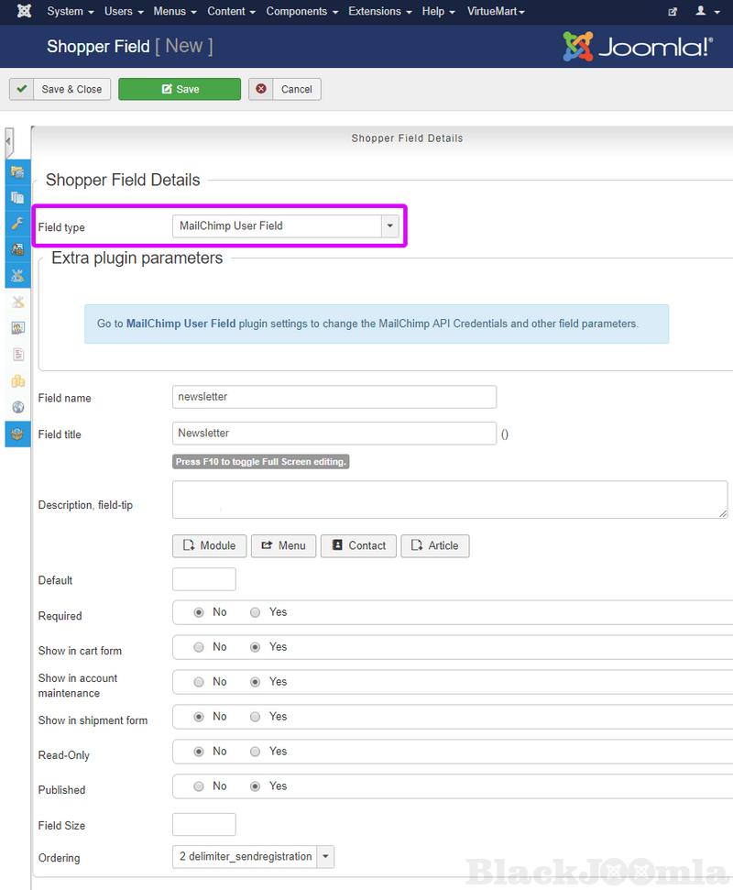Collapse the left sidebar with arrow handle

coord(9,142)
